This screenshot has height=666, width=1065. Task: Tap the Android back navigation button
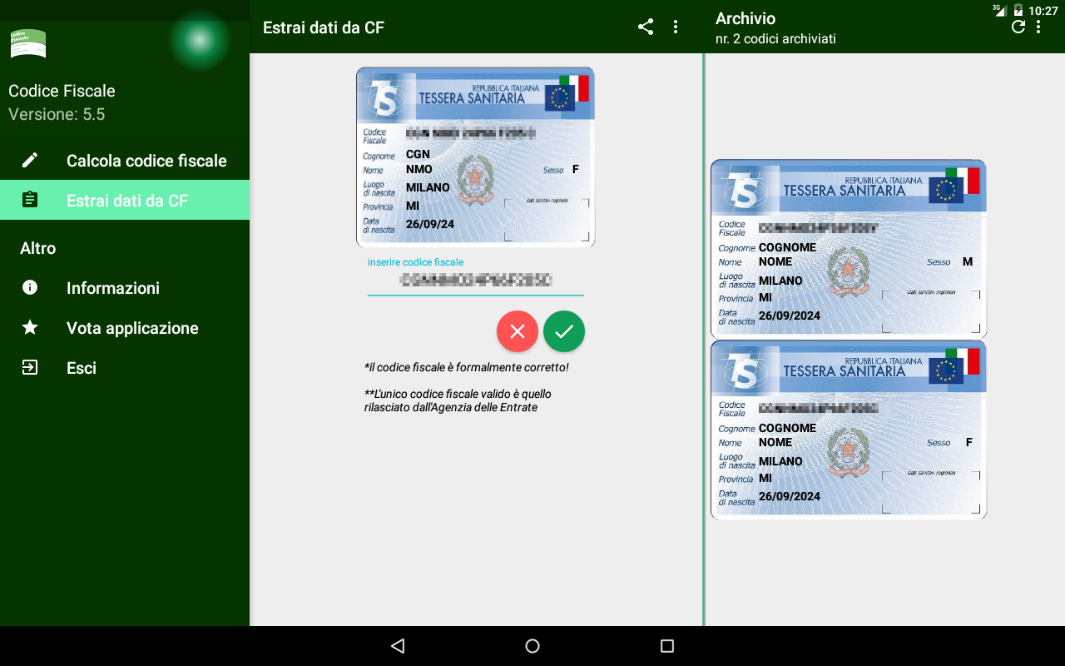point(398,646)
